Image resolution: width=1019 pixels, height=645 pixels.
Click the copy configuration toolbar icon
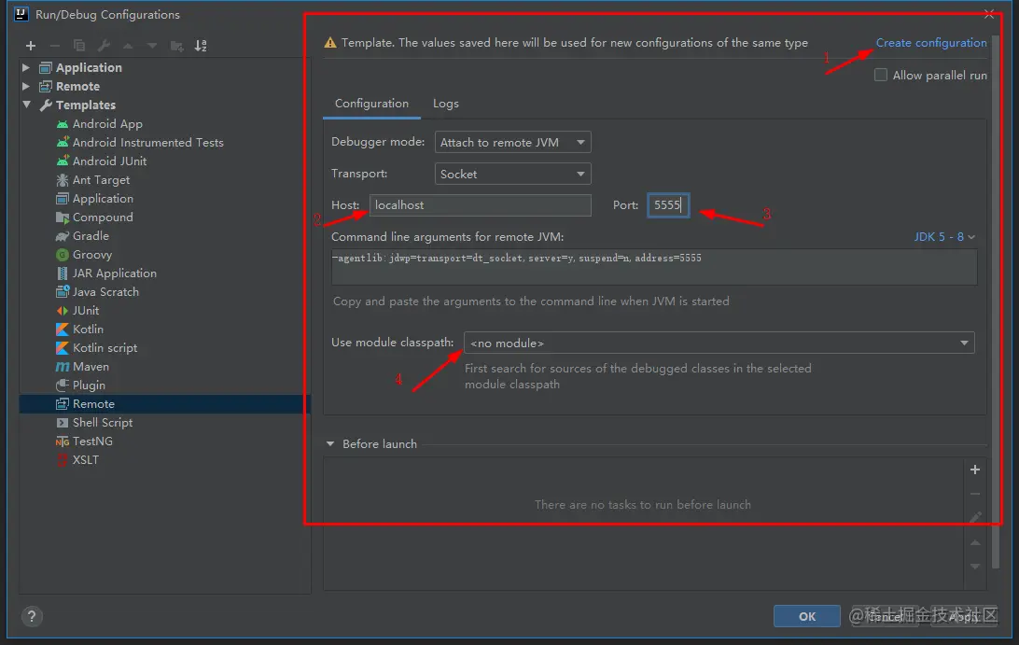(79, 46)
